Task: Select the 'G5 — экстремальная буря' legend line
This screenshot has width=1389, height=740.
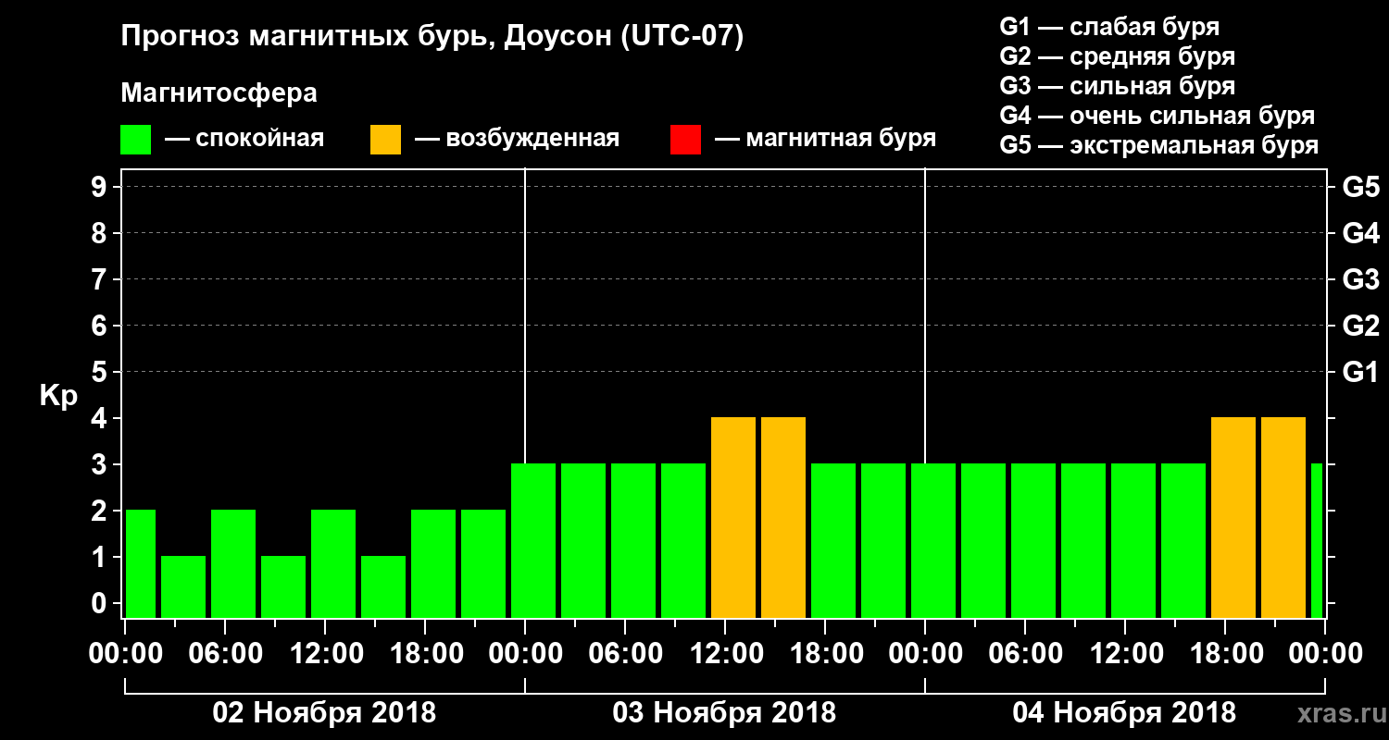Action: click(x=1159, y=145)
